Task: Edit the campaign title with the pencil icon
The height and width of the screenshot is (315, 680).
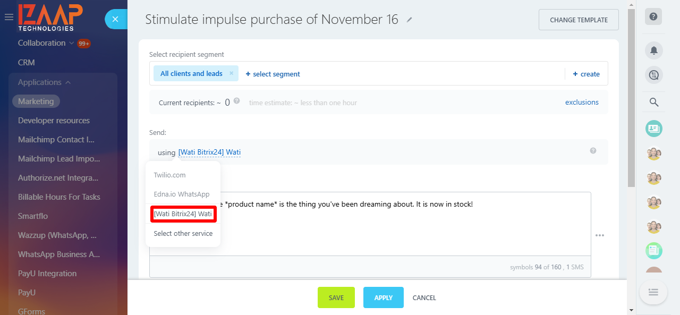Action: tap(409, 20)
